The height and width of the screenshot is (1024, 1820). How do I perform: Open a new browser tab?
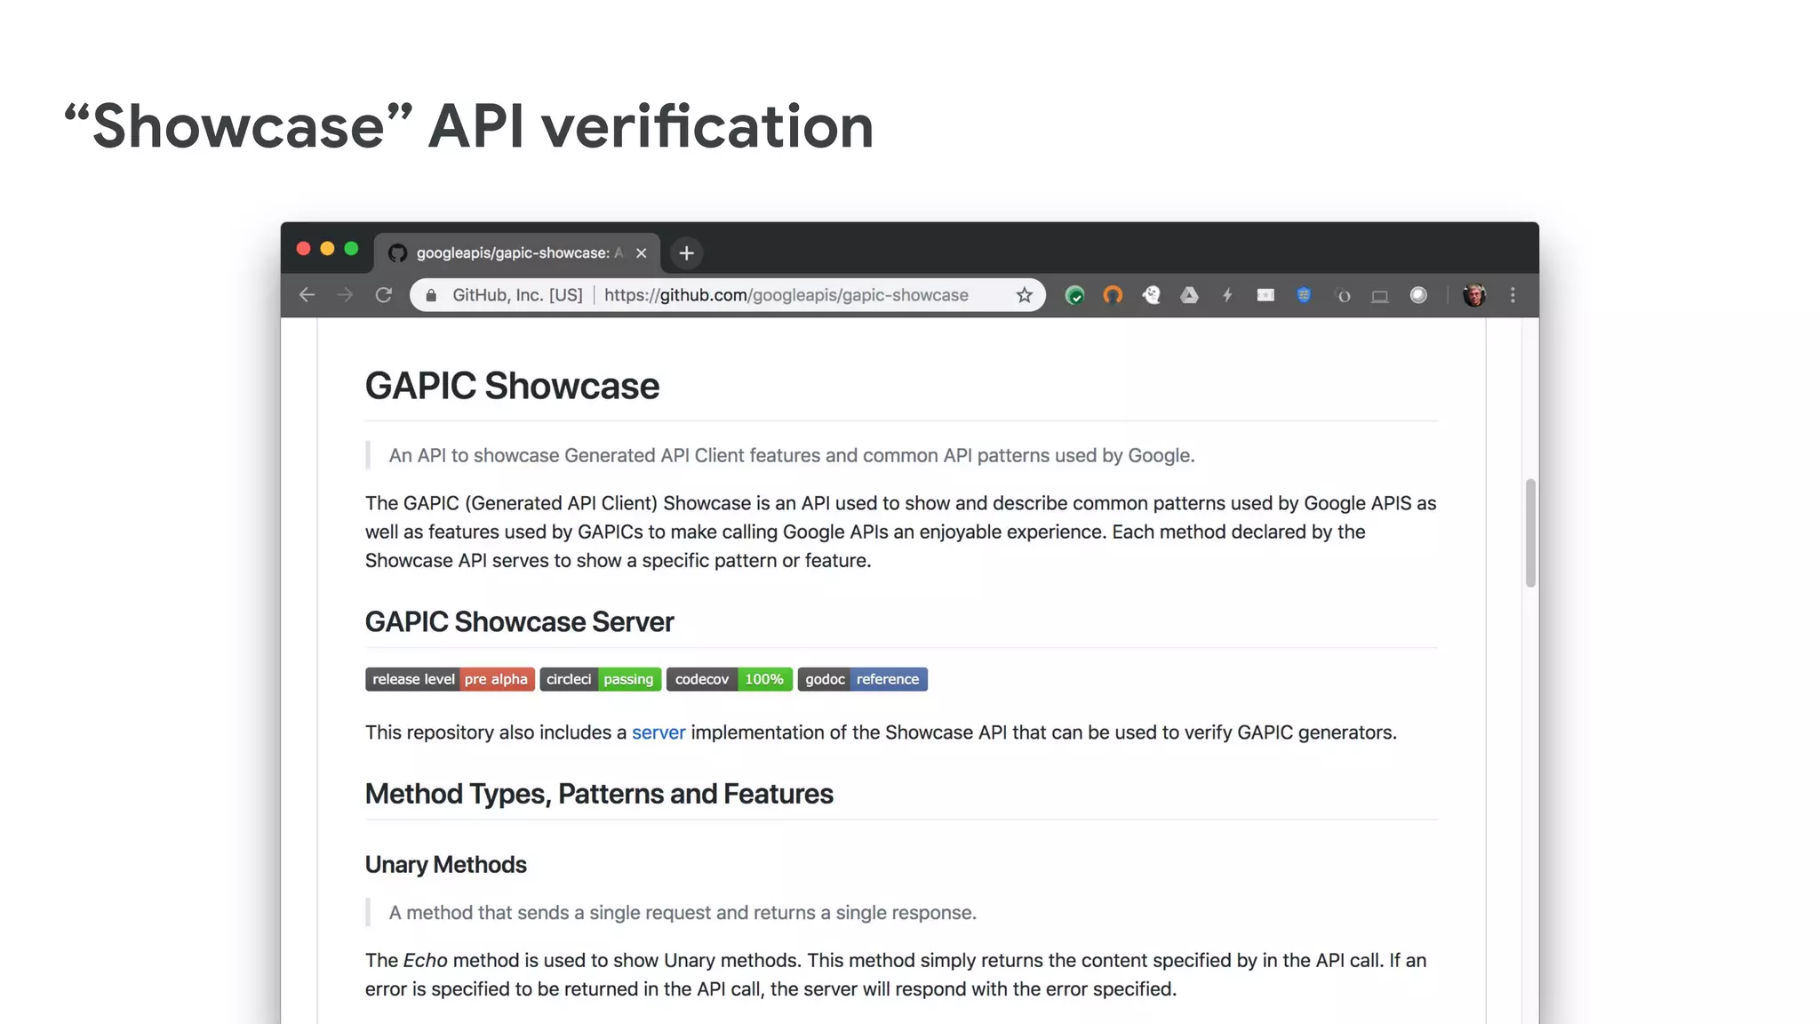(x=686, y=253)
